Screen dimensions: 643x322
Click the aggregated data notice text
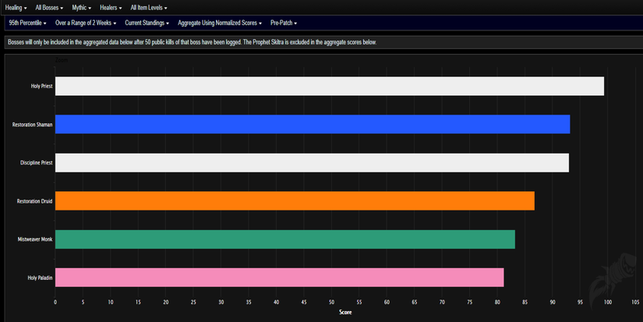click(192, 42)
